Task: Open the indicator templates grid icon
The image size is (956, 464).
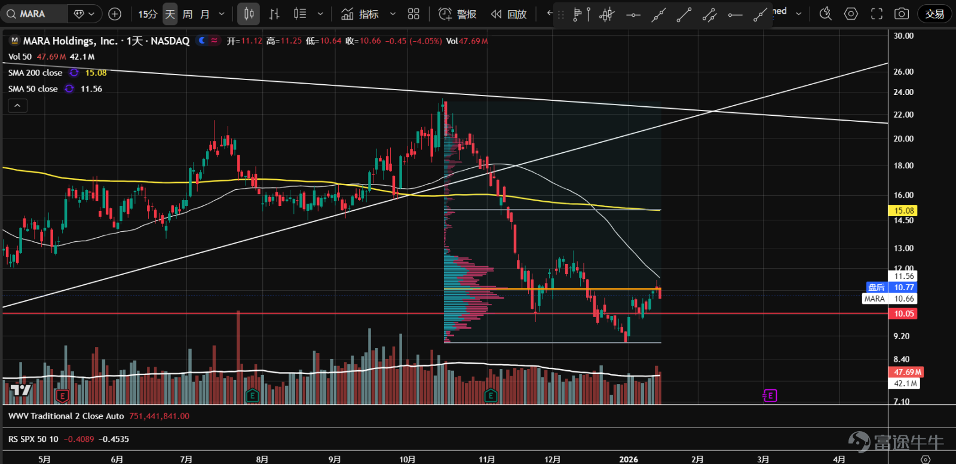Action: coord(413,14)
